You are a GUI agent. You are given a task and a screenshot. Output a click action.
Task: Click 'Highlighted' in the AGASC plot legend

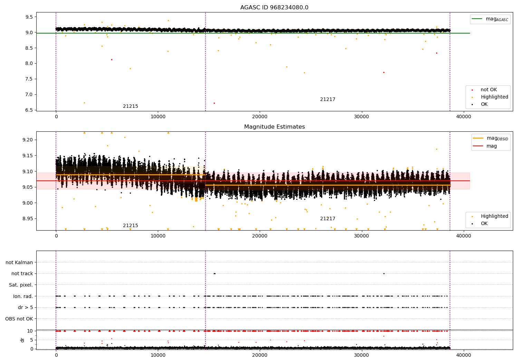[x=490, y=97]
